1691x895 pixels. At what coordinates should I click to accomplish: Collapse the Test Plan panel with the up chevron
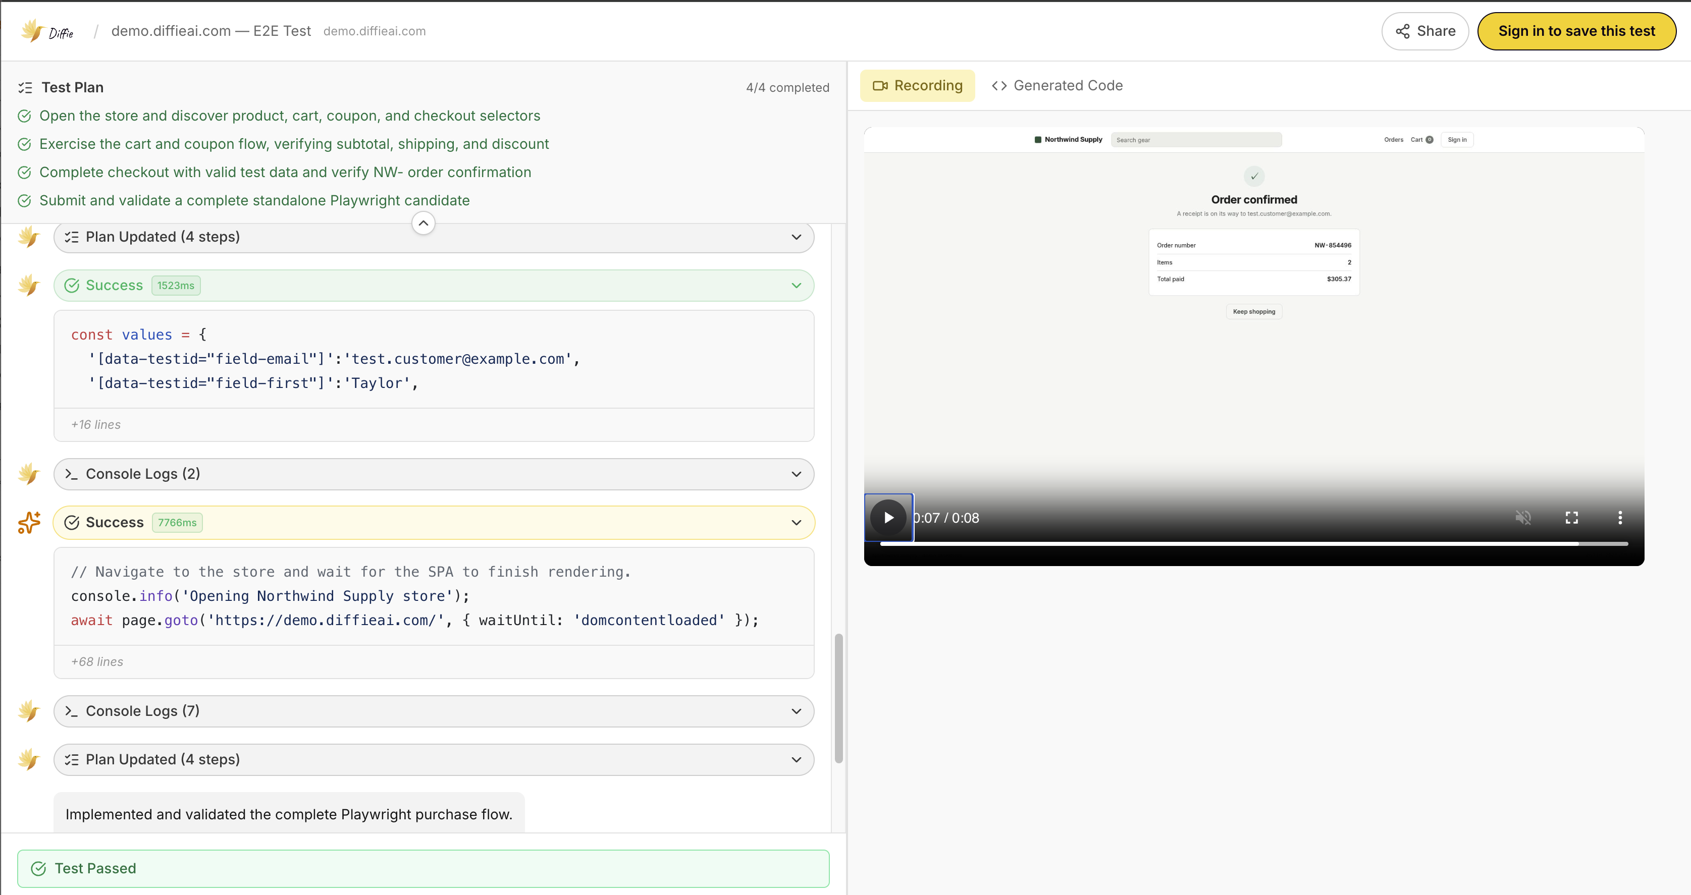pos(424,223)
